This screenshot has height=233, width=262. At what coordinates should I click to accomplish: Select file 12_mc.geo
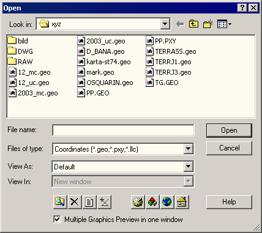tap(29, 72)
